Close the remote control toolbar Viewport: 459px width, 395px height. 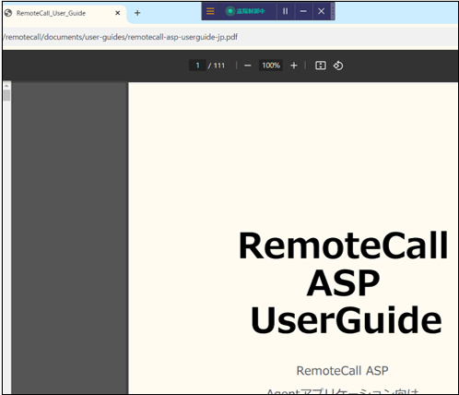tap(322, 11)
